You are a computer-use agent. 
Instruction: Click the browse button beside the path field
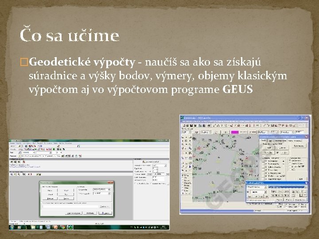click(x=105, y=207)
